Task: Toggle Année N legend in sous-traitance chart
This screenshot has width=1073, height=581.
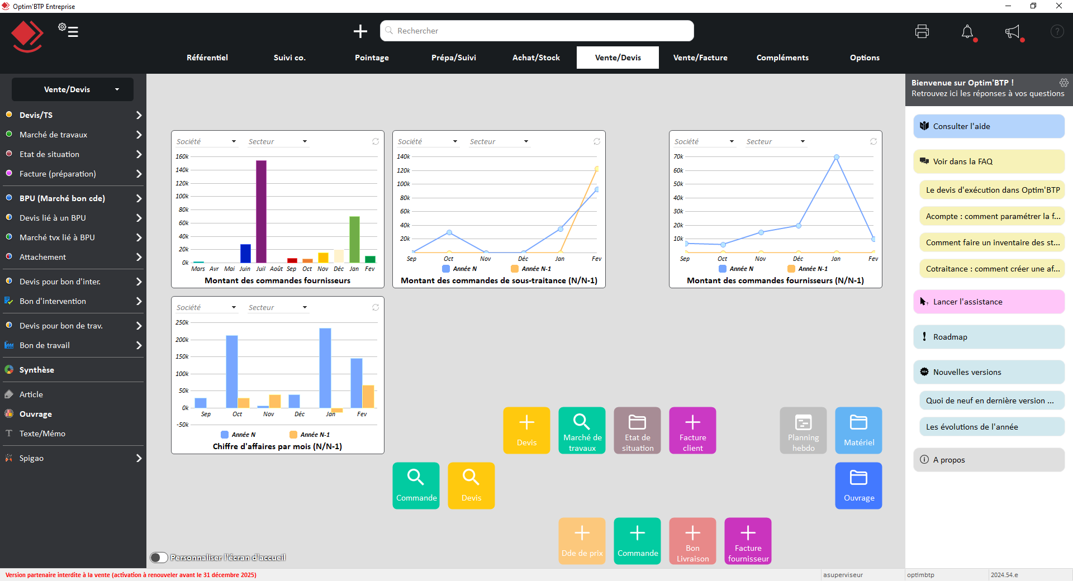Action: point(459,269)
